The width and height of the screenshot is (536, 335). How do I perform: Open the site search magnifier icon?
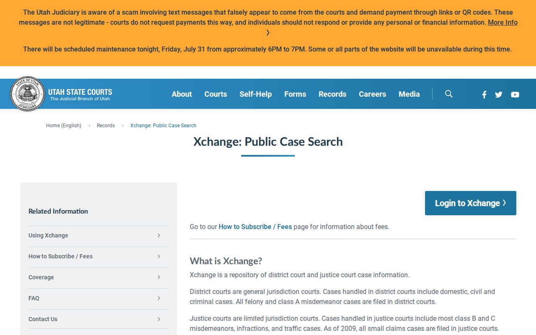click(449, 94)
